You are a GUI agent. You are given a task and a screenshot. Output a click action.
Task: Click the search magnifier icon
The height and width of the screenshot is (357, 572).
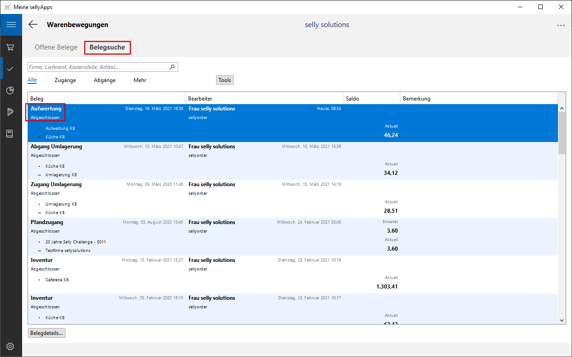(x=172, y=67)
